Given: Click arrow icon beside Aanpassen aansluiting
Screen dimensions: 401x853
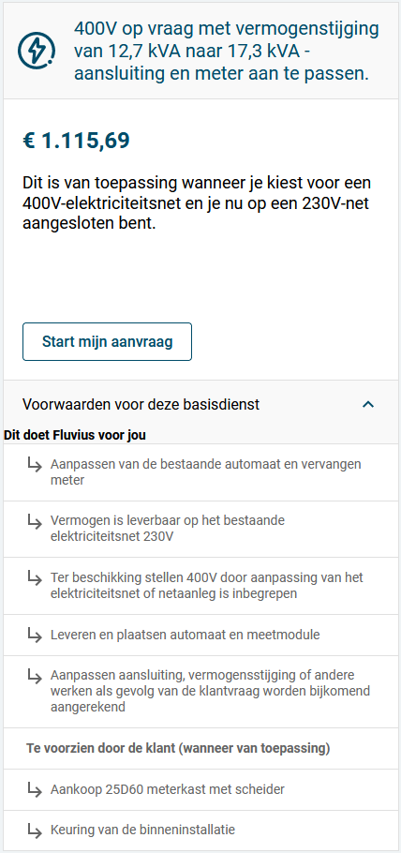Looking at the screenshot, I should click(x=35, y=676).
